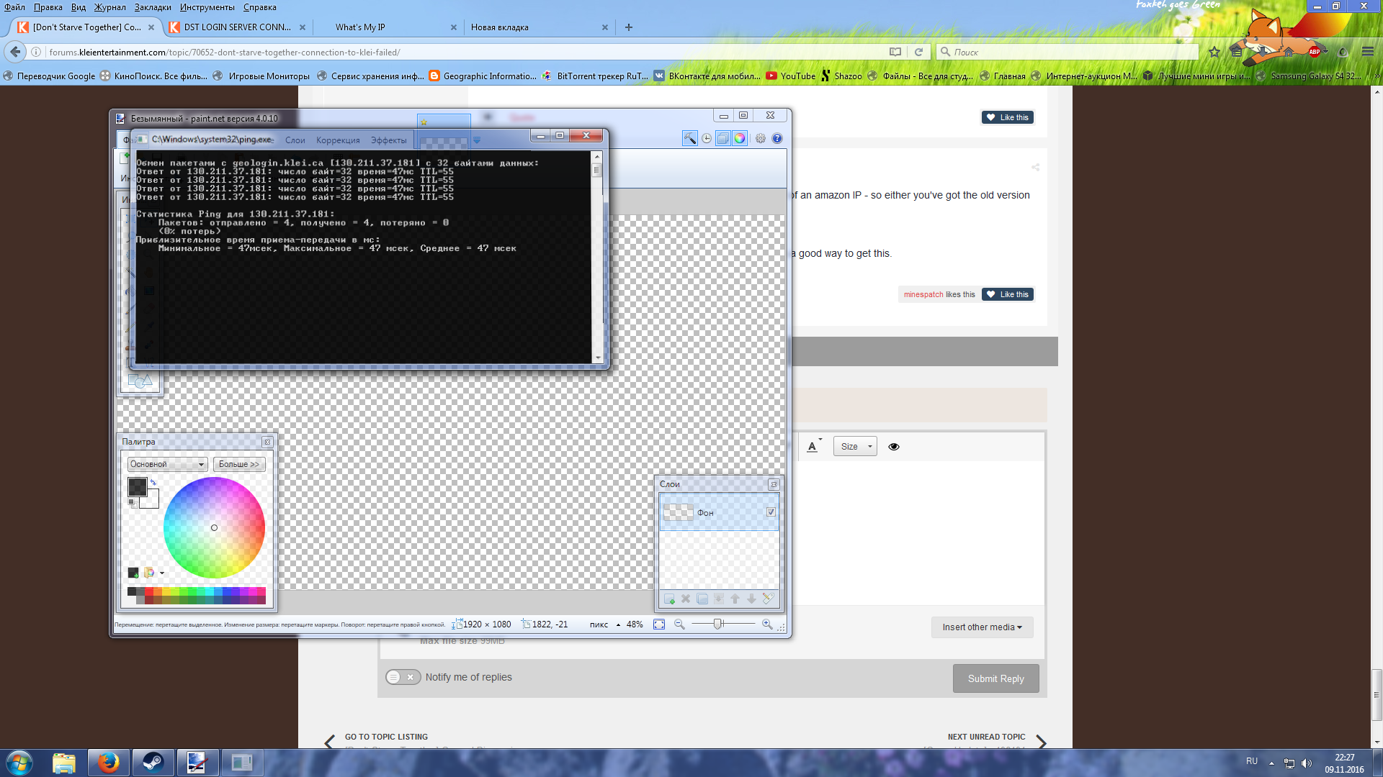Add a new layer in the Слои panel
Image resolution: width=1383 pixels, height=777 pixels.
pos(669,599)
